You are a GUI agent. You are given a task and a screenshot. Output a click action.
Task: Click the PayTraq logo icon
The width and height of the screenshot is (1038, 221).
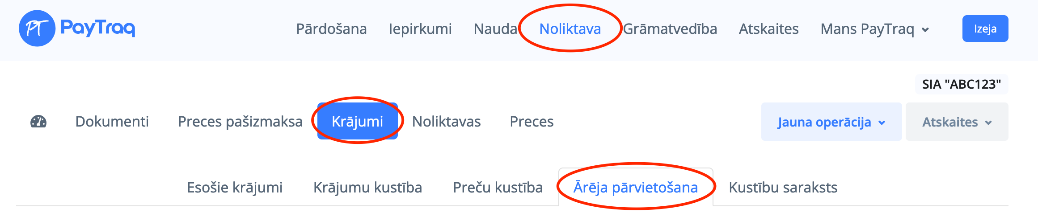tap(37, 29)
